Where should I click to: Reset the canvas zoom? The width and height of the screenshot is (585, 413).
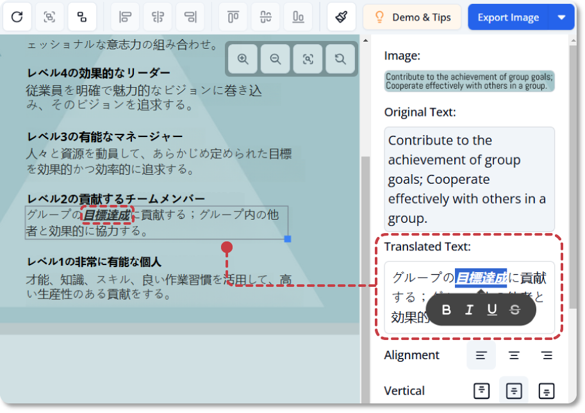click(x=340, y=60)
